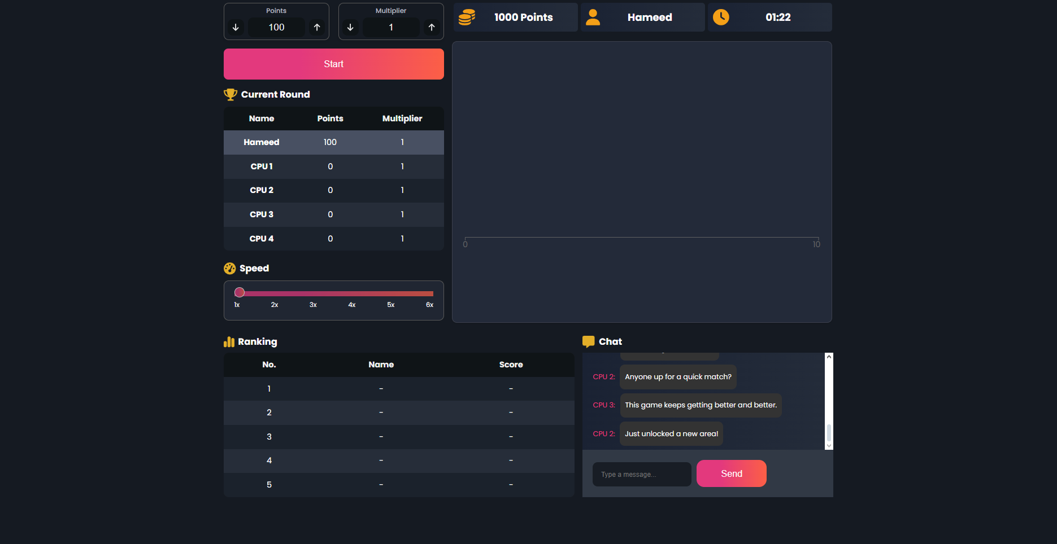1057x544 pixels.
Task: Select the CPU 1 row in Current Round
Action: click(x=333, y=166)
